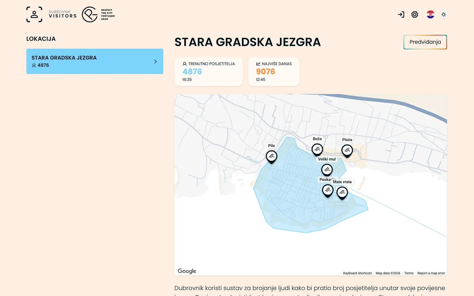Click the Map data ©2026 text

(388, 273)
